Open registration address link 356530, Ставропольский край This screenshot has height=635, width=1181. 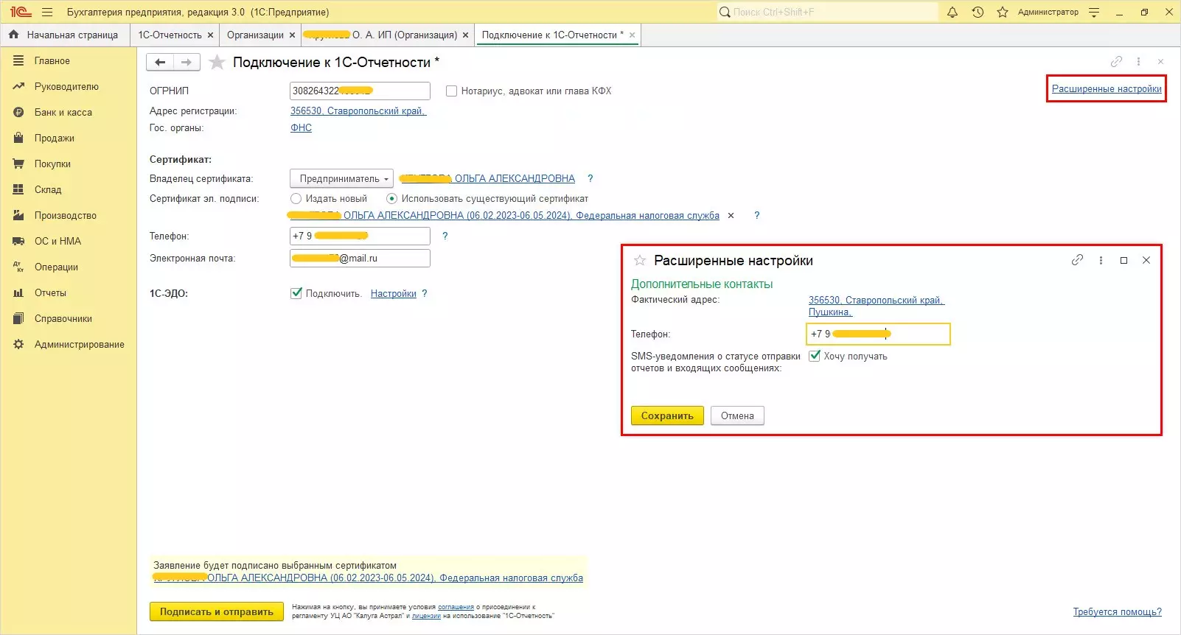(x=358, y=110)
